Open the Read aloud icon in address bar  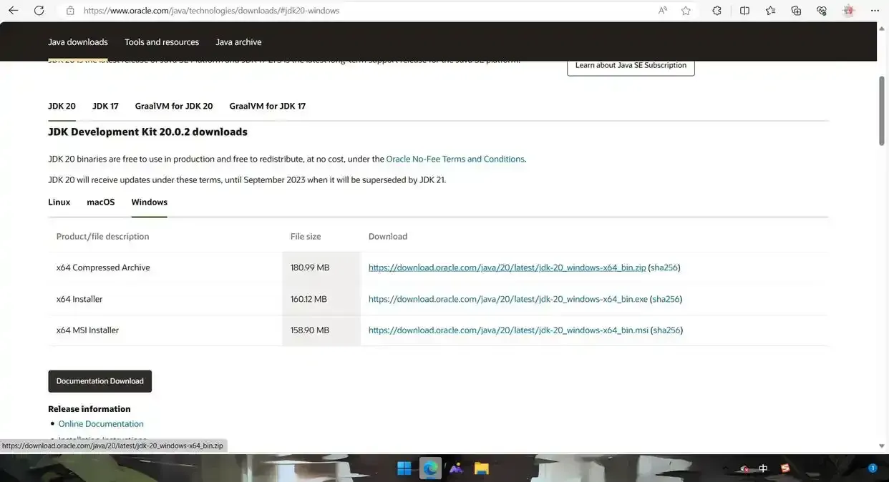tap(663, 11)
